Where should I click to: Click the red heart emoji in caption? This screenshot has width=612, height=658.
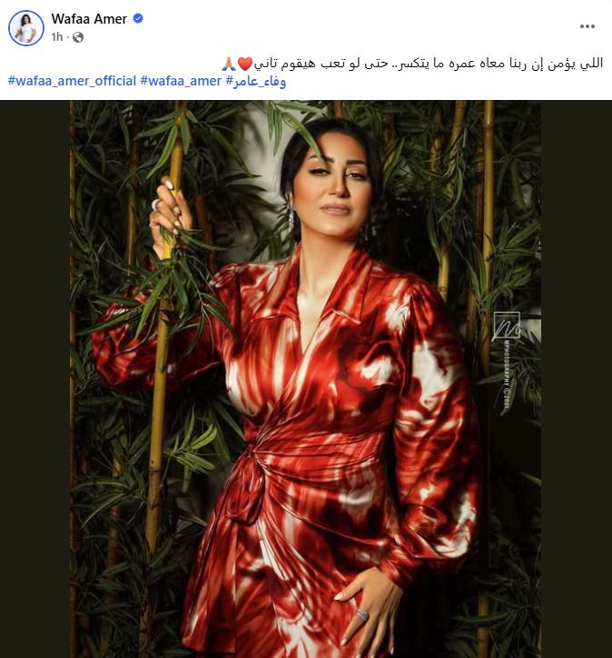tap(245, 64)
